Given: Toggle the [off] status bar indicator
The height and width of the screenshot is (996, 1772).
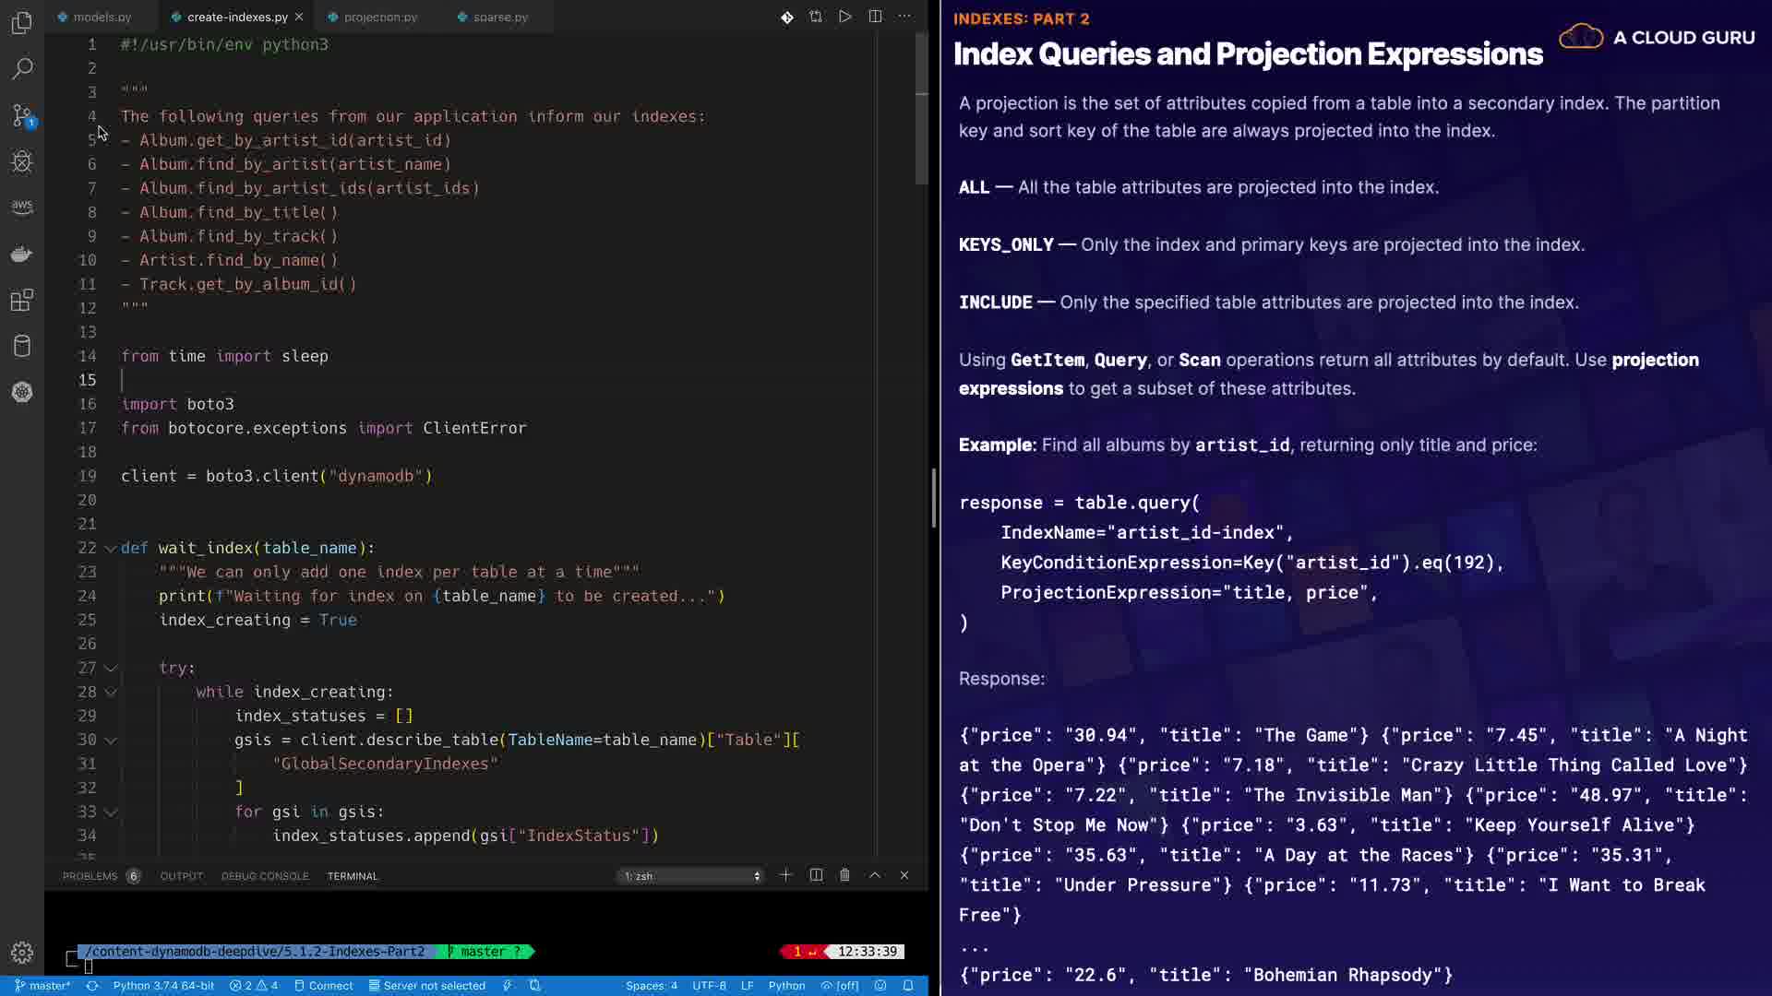Looking at the screenshot, I should 840,985.
